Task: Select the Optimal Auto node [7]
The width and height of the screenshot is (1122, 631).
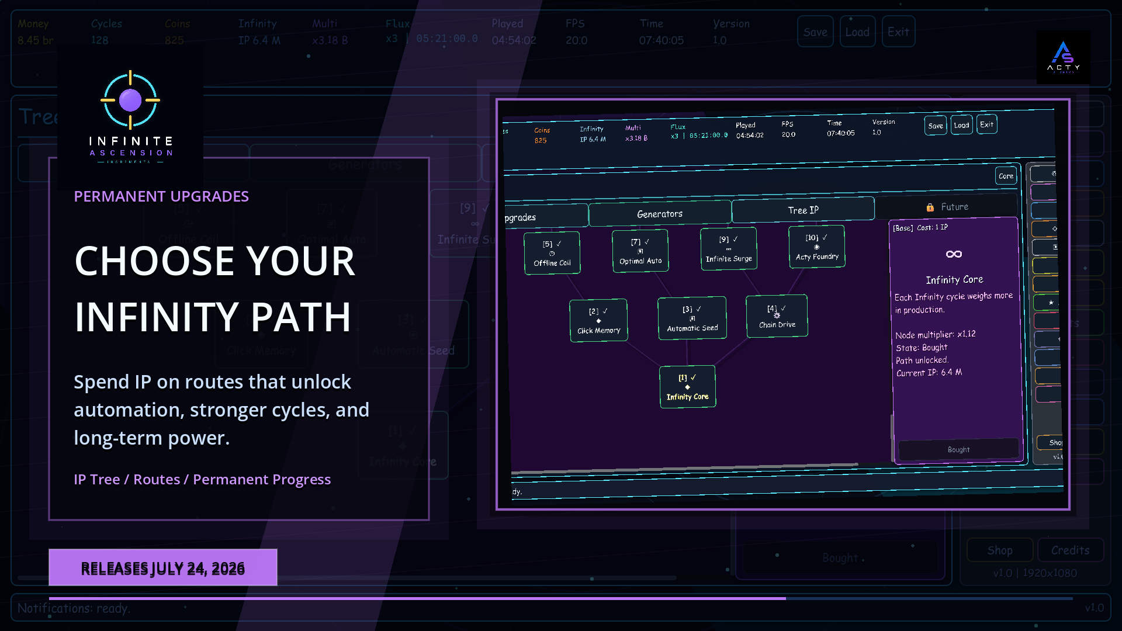Action: coord(640,251)
